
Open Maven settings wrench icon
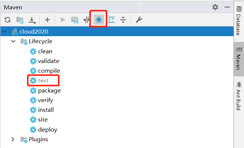139,20
